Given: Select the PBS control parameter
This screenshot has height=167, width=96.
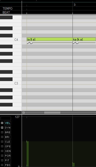Looking at the screenshot, I should (8, 165).
